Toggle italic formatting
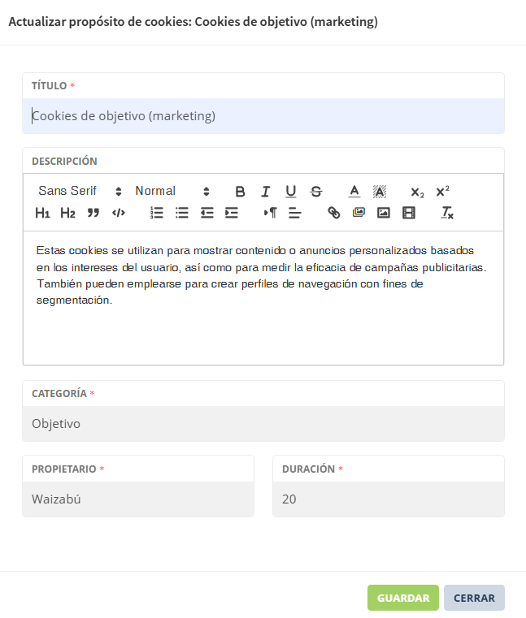 [x=265, y=192]
